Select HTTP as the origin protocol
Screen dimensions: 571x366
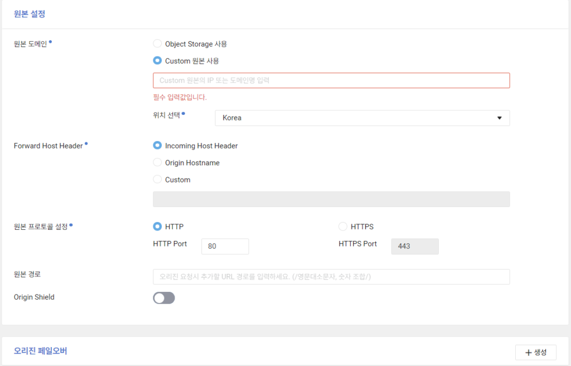pos(157,227)
